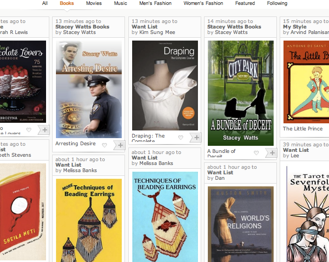Switch to the All tab
The image size is (329, 262).
pos(45,3)
